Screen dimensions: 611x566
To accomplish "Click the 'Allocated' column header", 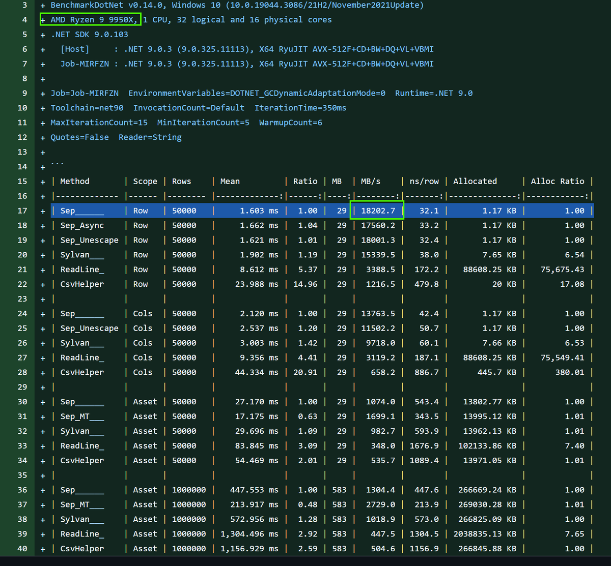I will [x=475, y=181].
